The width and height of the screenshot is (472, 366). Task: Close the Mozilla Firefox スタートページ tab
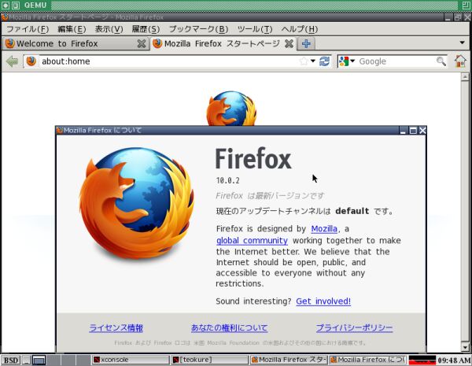coord(289,43)
